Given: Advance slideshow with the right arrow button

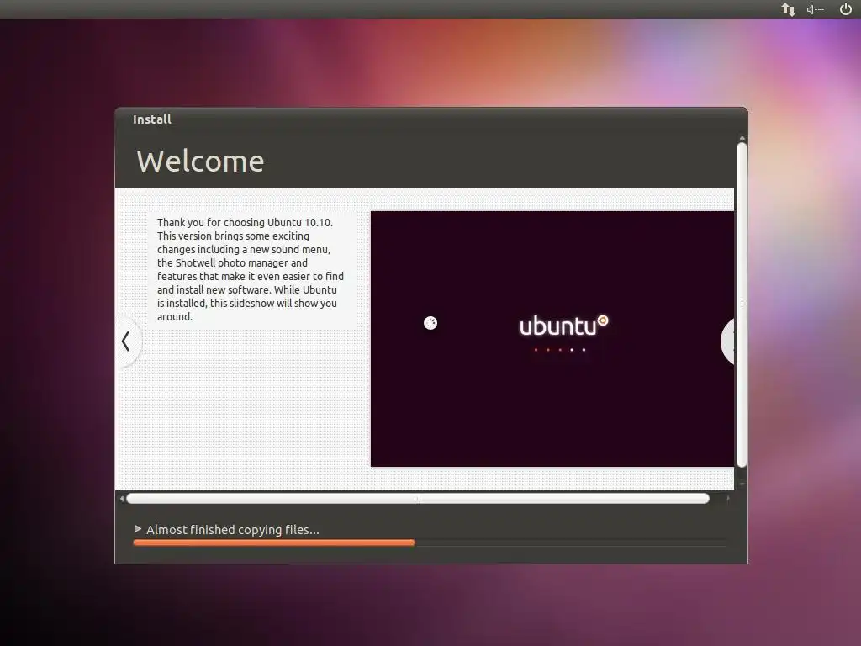Looking at the screenshot, I should tap(728, 342).
